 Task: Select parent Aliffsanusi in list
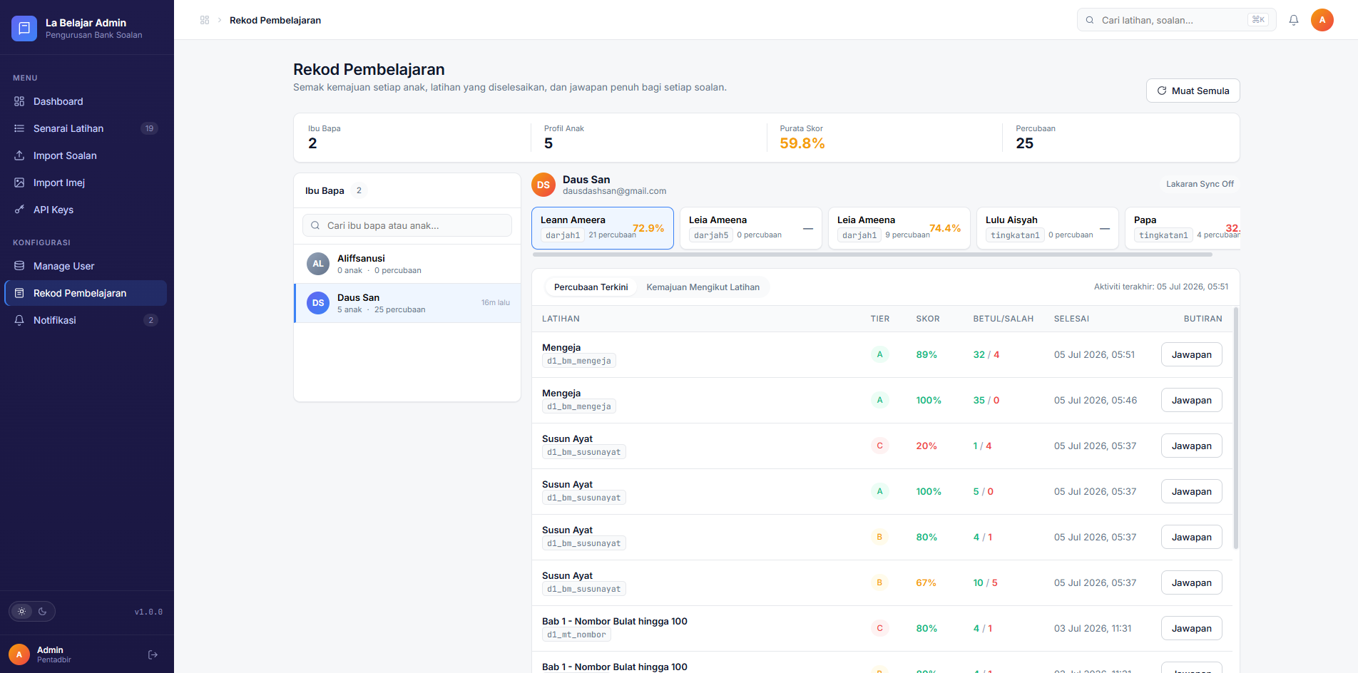[407, 264]
